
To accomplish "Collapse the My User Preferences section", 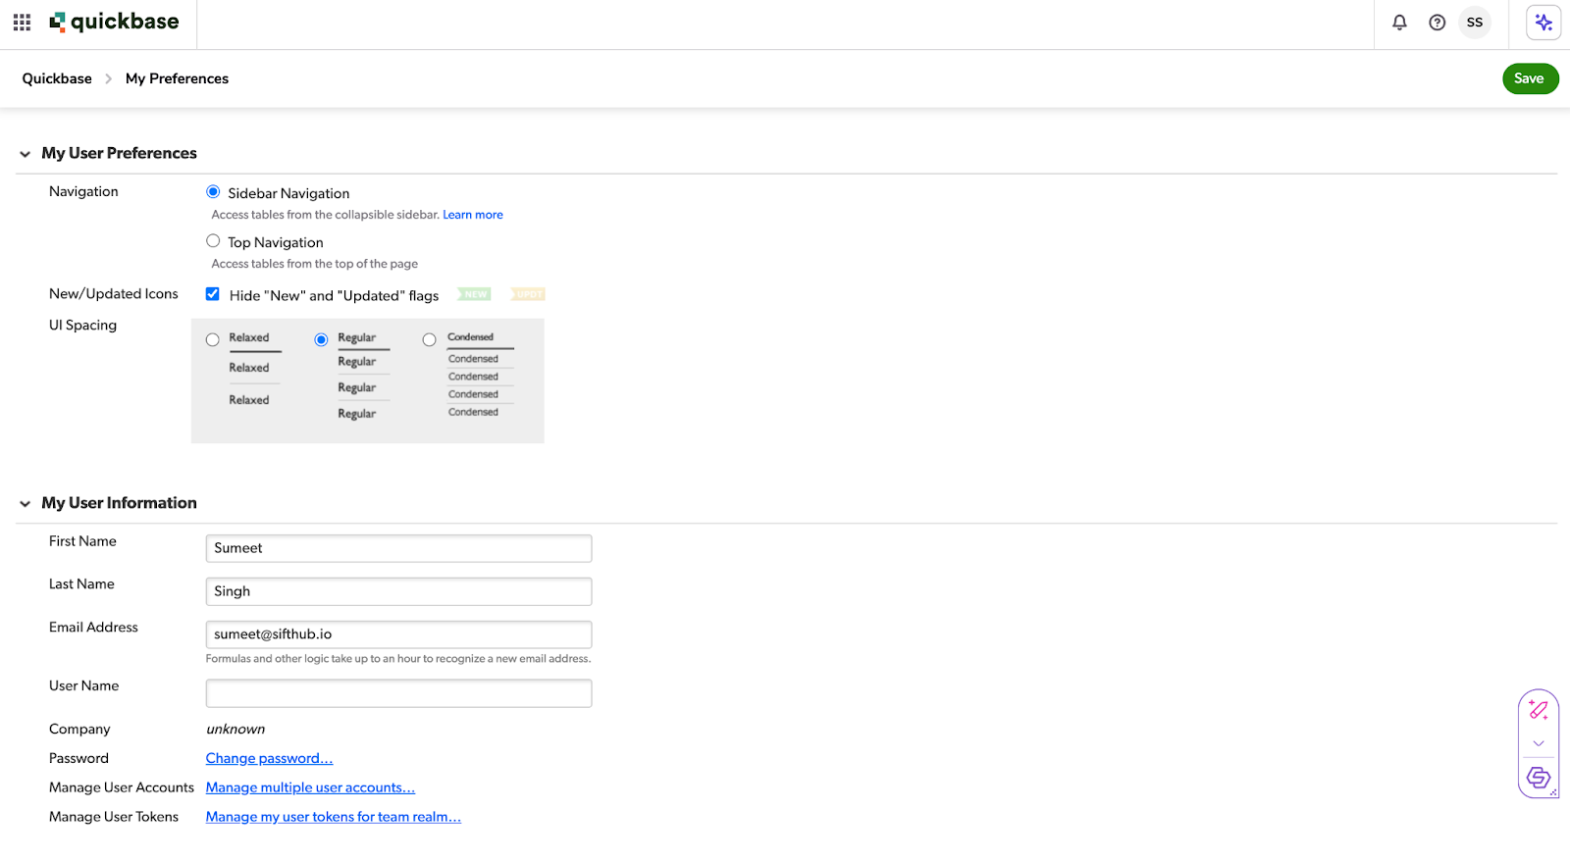I will (x=25, y=154).
